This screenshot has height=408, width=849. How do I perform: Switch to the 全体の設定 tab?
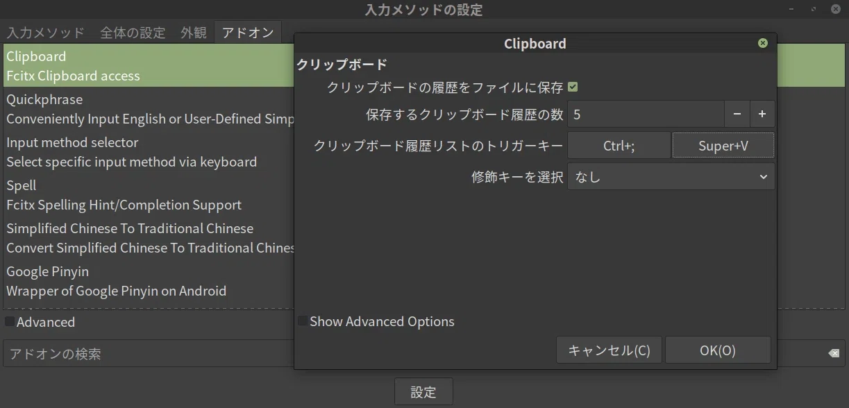click(x=133, y=33)
